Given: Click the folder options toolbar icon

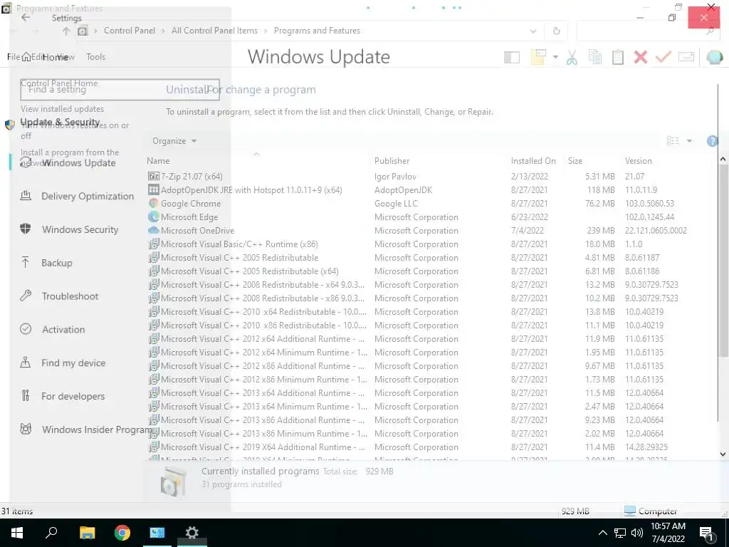Looking at the screenshot, I should pos(538,57).
